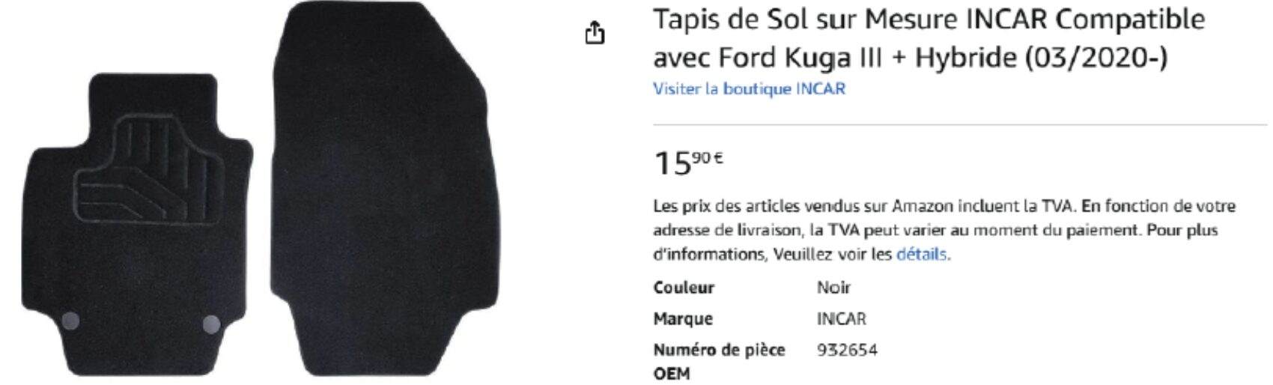Viewport: 1273px width, 385px height.
Task: Click the 15,90 € price
Action: (689, 163)
